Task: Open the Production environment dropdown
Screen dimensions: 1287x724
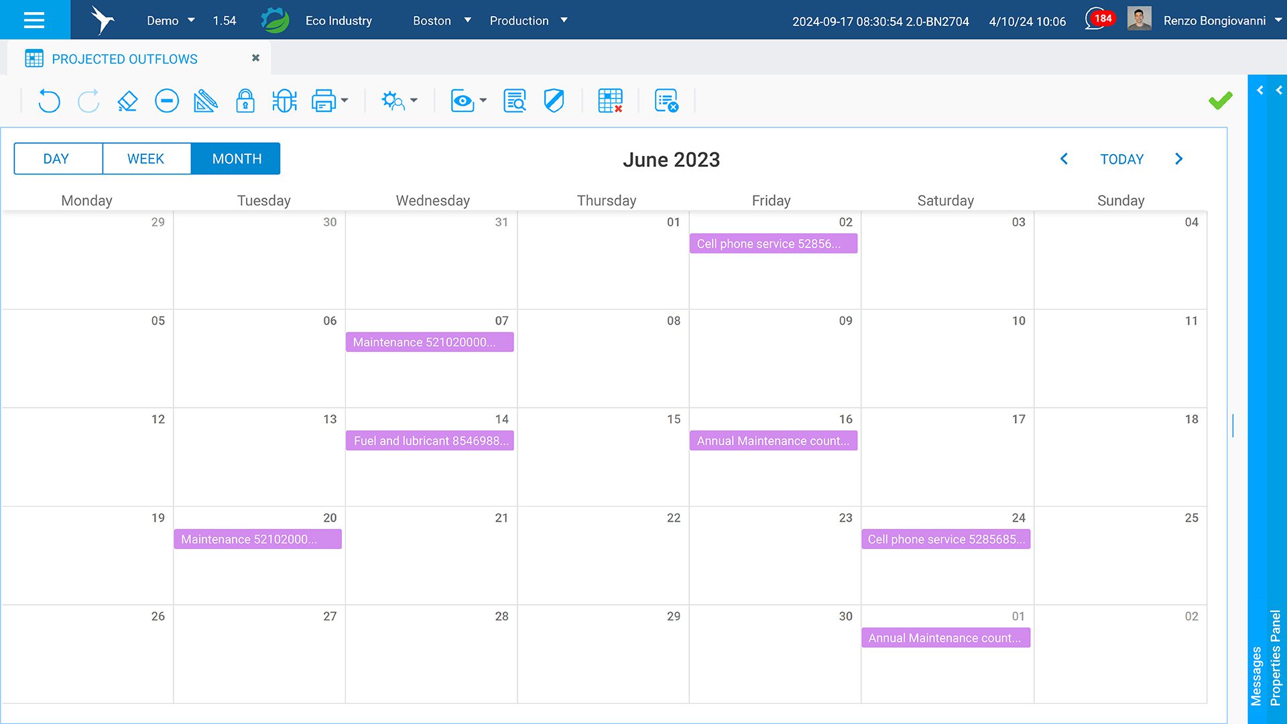Action: [564, 20]
